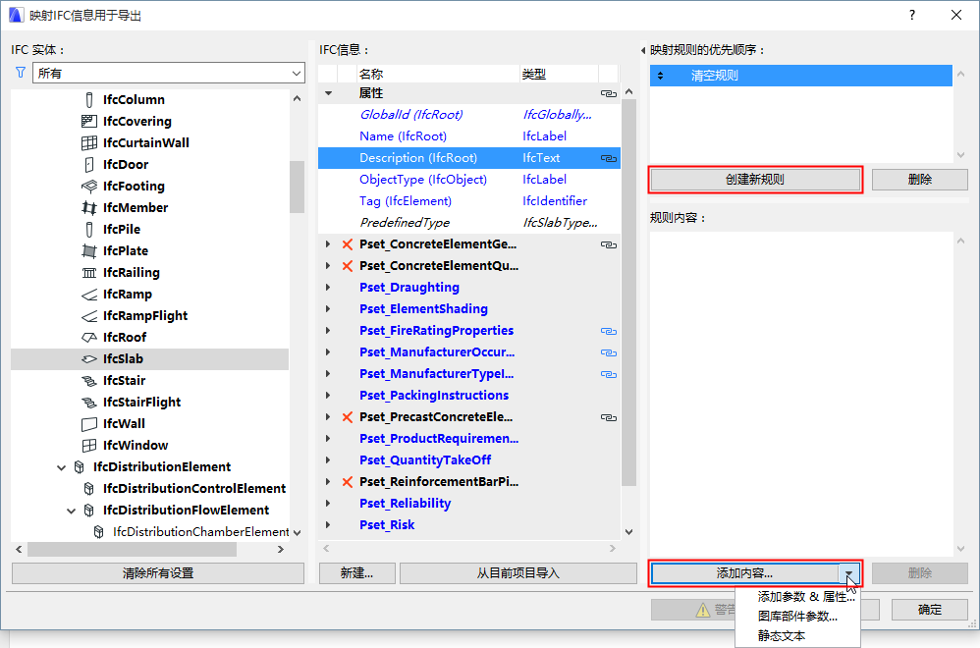
Task: Select the IfcDoor entity icon
Action: (89, 164)
